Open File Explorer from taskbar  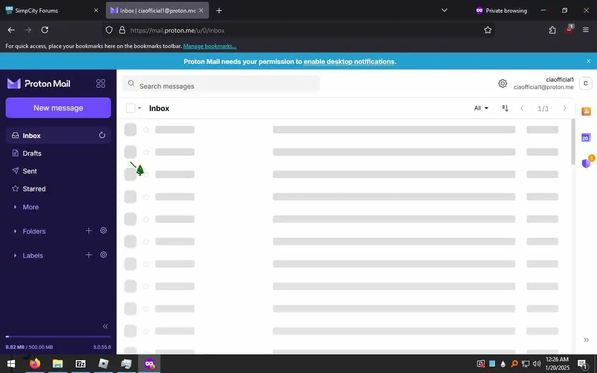click(x=57, y=364)
